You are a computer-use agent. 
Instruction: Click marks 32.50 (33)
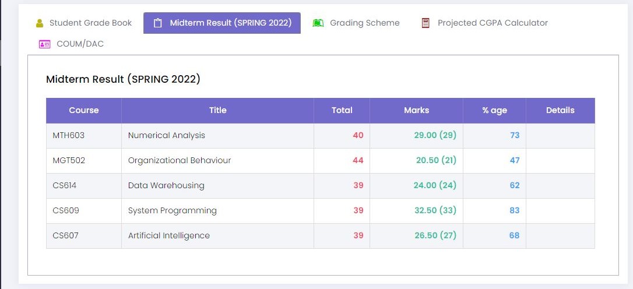pyautogui.click(x=435, y=211)
